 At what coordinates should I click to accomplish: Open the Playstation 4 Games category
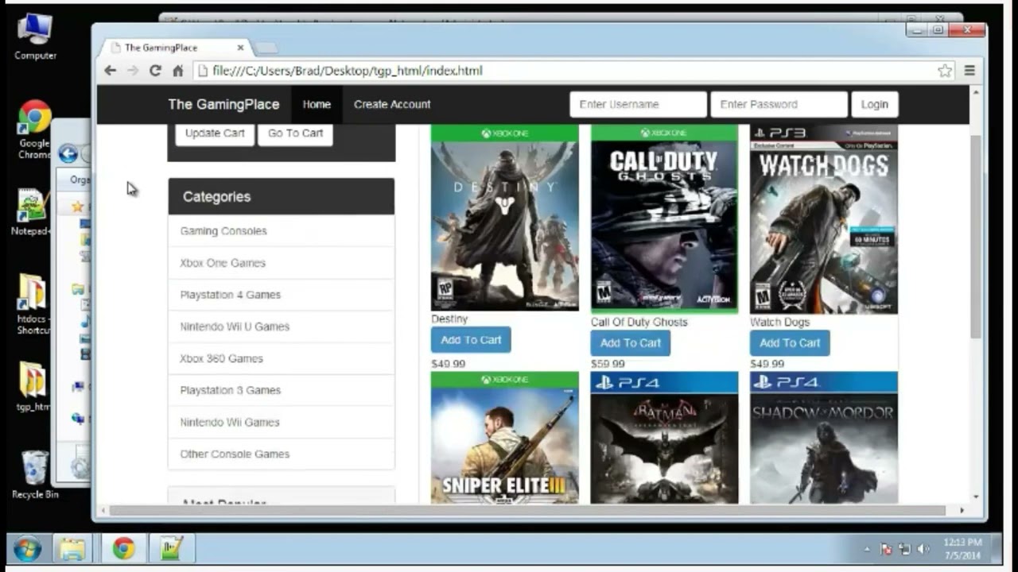(x=282, y=295)
